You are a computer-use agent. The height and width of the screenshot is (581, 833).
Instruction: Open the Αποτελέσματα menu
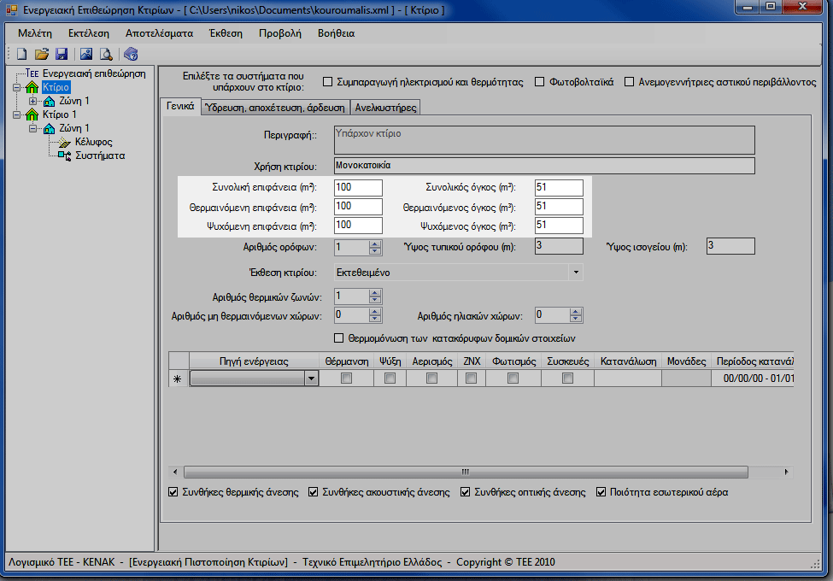[159, 33]
